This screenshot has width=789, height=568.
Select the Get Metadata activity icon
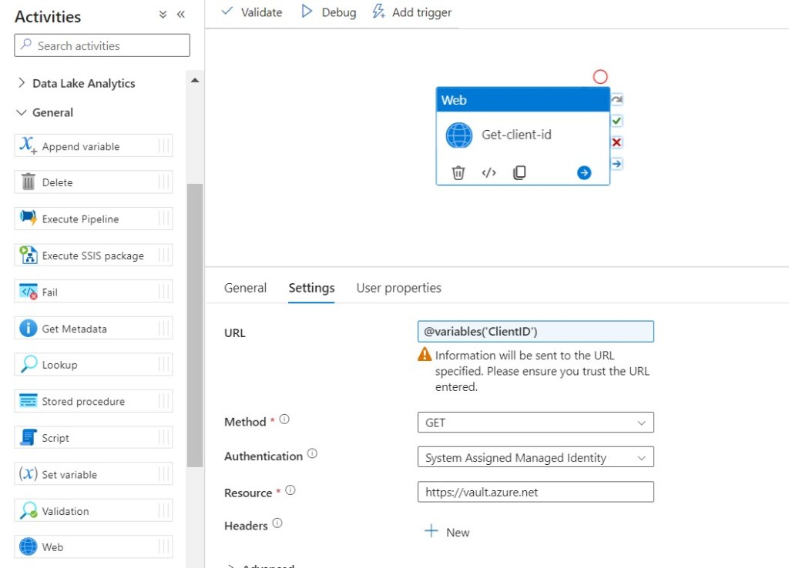(29, 329)
